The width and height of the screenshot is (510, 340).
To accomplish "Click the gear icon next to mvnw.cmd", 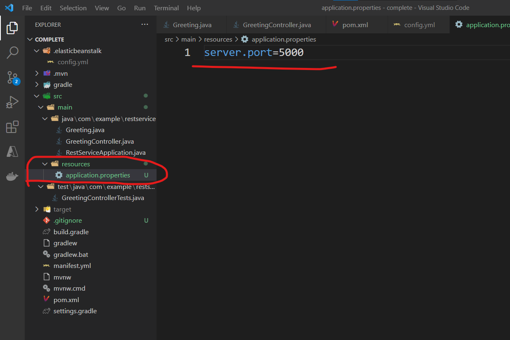I will point(47,289).
